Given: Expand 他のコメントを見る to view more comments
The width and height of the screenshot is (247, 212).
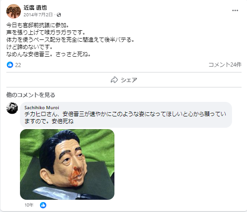Looking at the screenshot, I should click(x=31, y=95).
